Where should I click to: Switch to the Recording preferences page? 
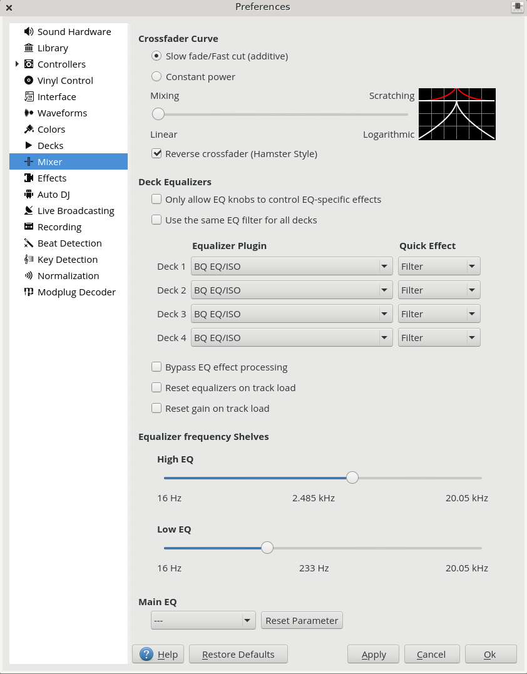pyautogui.click(x=59, y=227)
